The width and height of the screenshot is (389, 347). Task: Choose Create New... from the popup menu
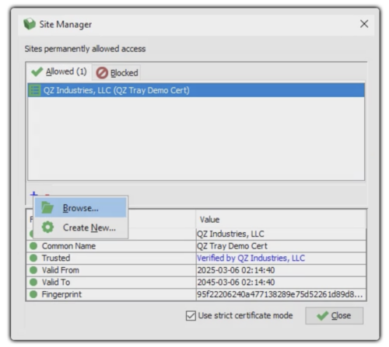[x=81, y=227]
